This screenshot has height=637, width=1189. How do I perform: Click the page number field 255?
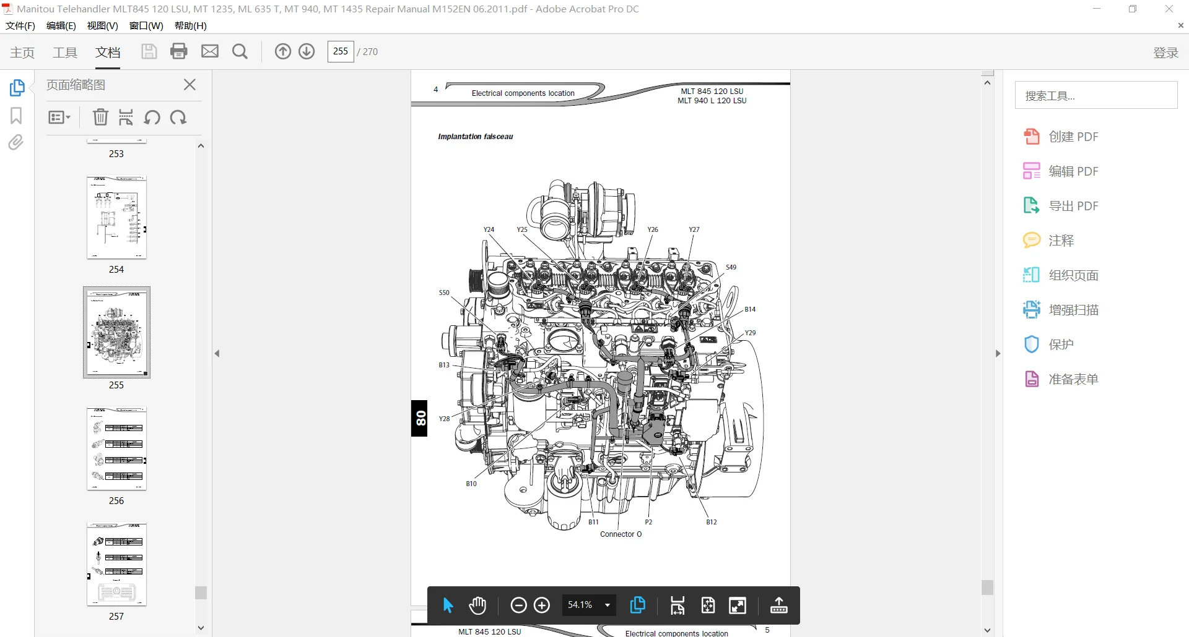click(x=341, y=51)
